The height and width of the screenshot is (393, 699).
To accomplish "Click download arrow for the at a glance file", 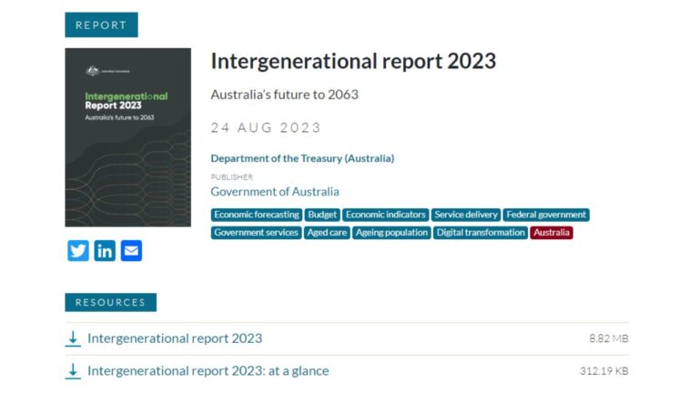I will point(73,371).
